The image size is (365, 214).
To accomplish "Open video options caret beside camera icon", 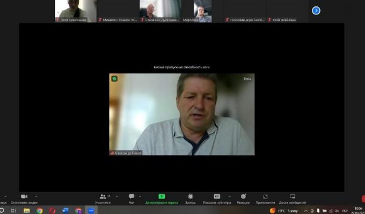I will 36,196.
